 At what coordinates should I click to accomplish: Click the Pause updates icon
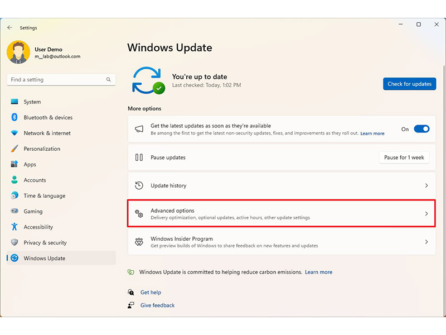pos(139,157)
